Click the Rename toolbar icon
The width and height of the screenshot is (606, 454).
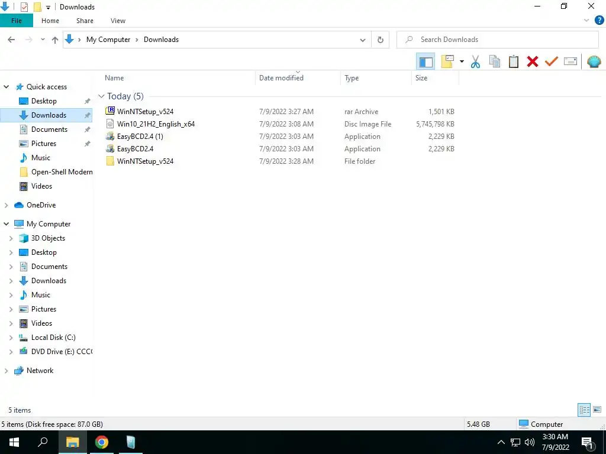click(570, 61)
